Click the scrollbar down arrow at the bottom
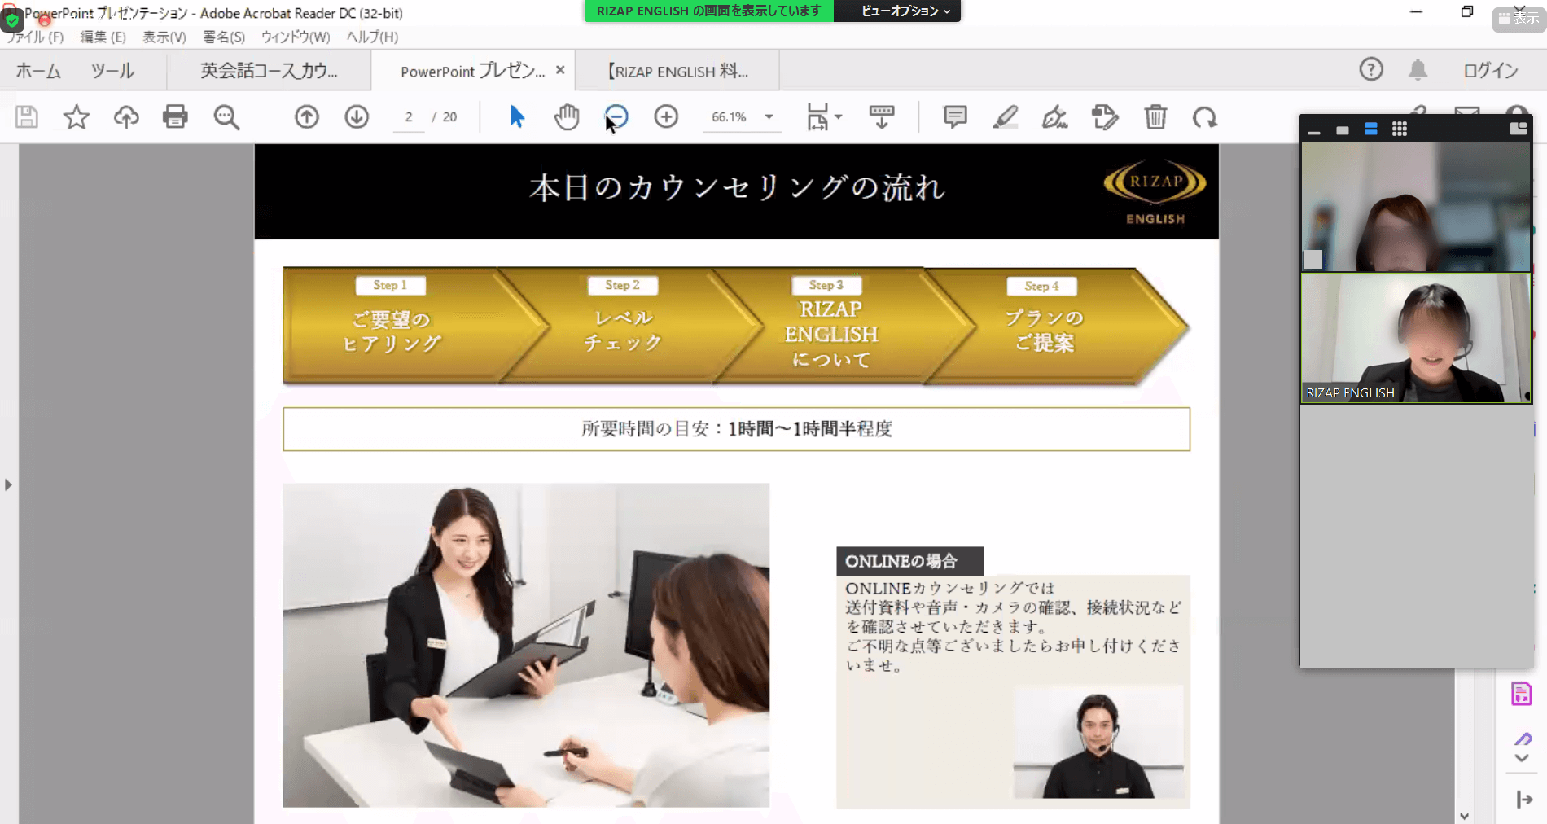This screenshot has height=824, width=1547. [x=1464, y=816]
